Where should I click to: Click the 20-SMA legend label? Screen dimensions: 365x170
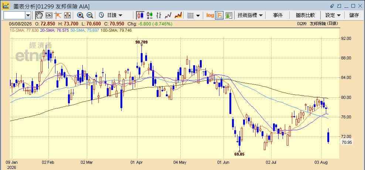pos(54,30)
